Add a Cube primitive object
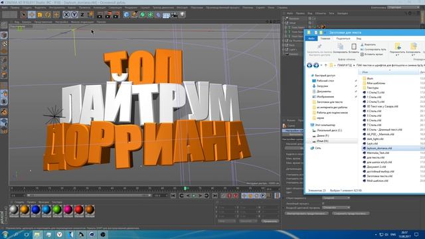The width and height of the screenshot is (425, 239). tap(126, 15)
